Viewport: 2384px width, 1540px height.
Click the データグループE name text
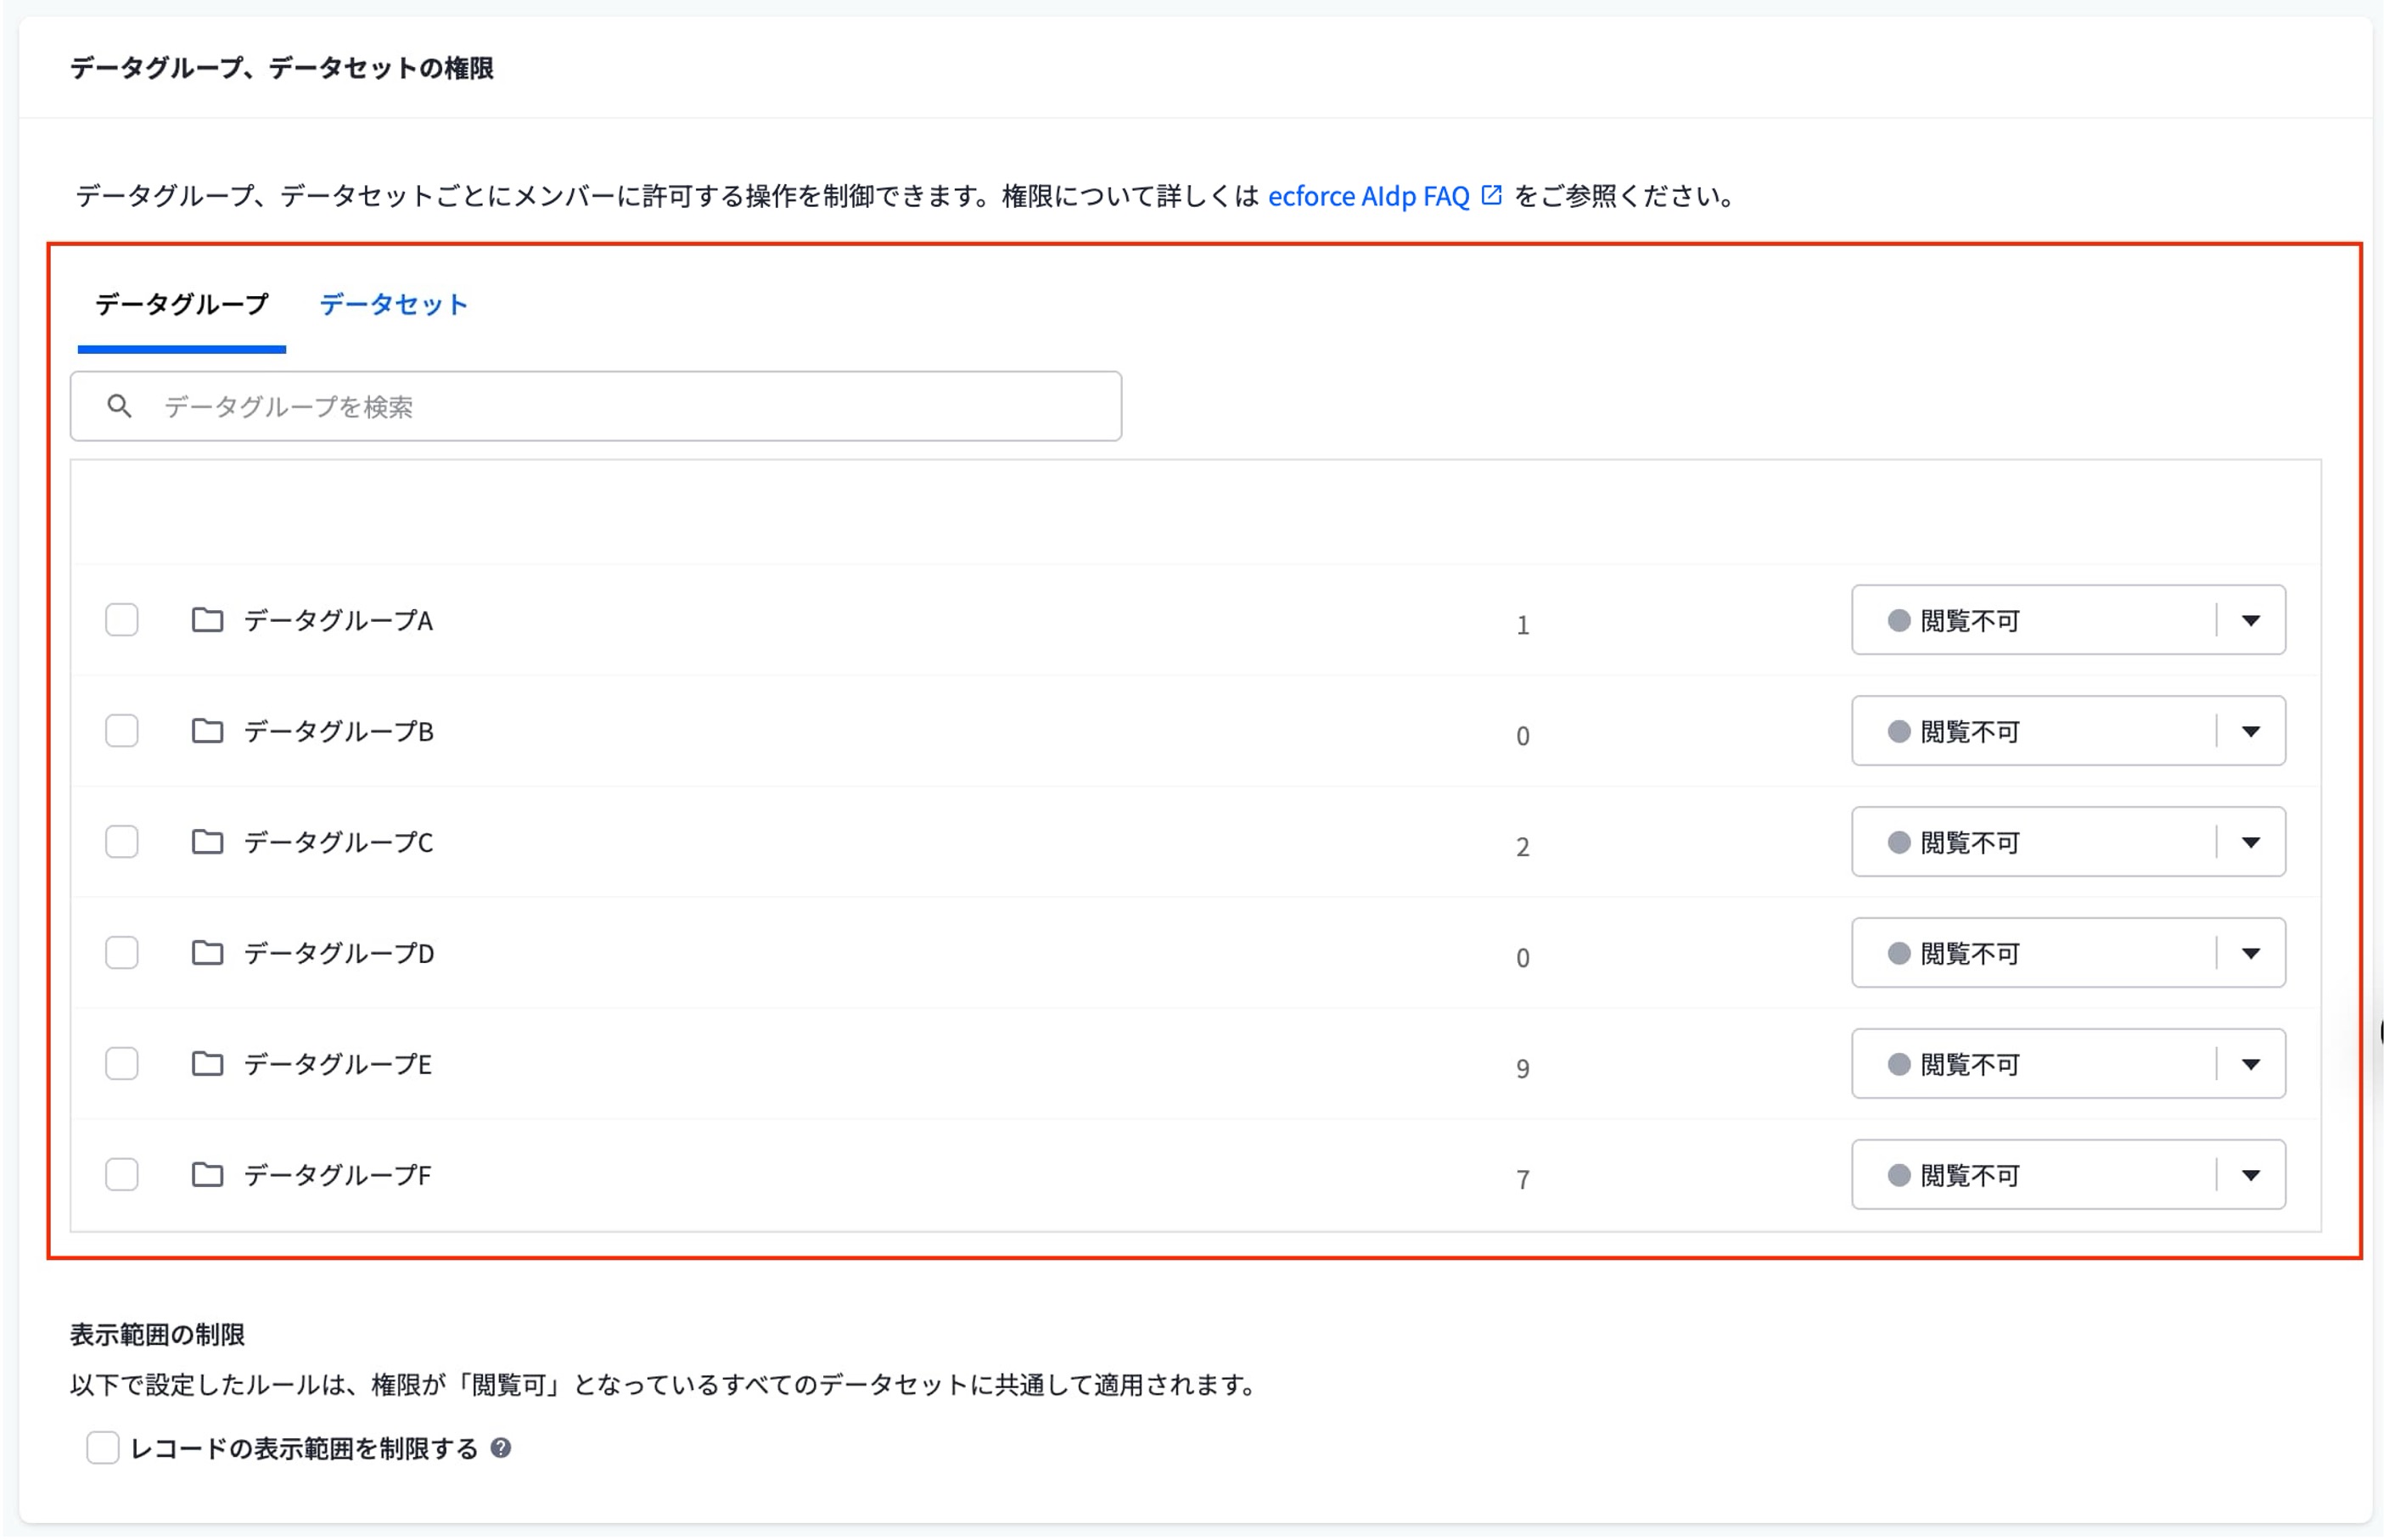point(337,1065)
